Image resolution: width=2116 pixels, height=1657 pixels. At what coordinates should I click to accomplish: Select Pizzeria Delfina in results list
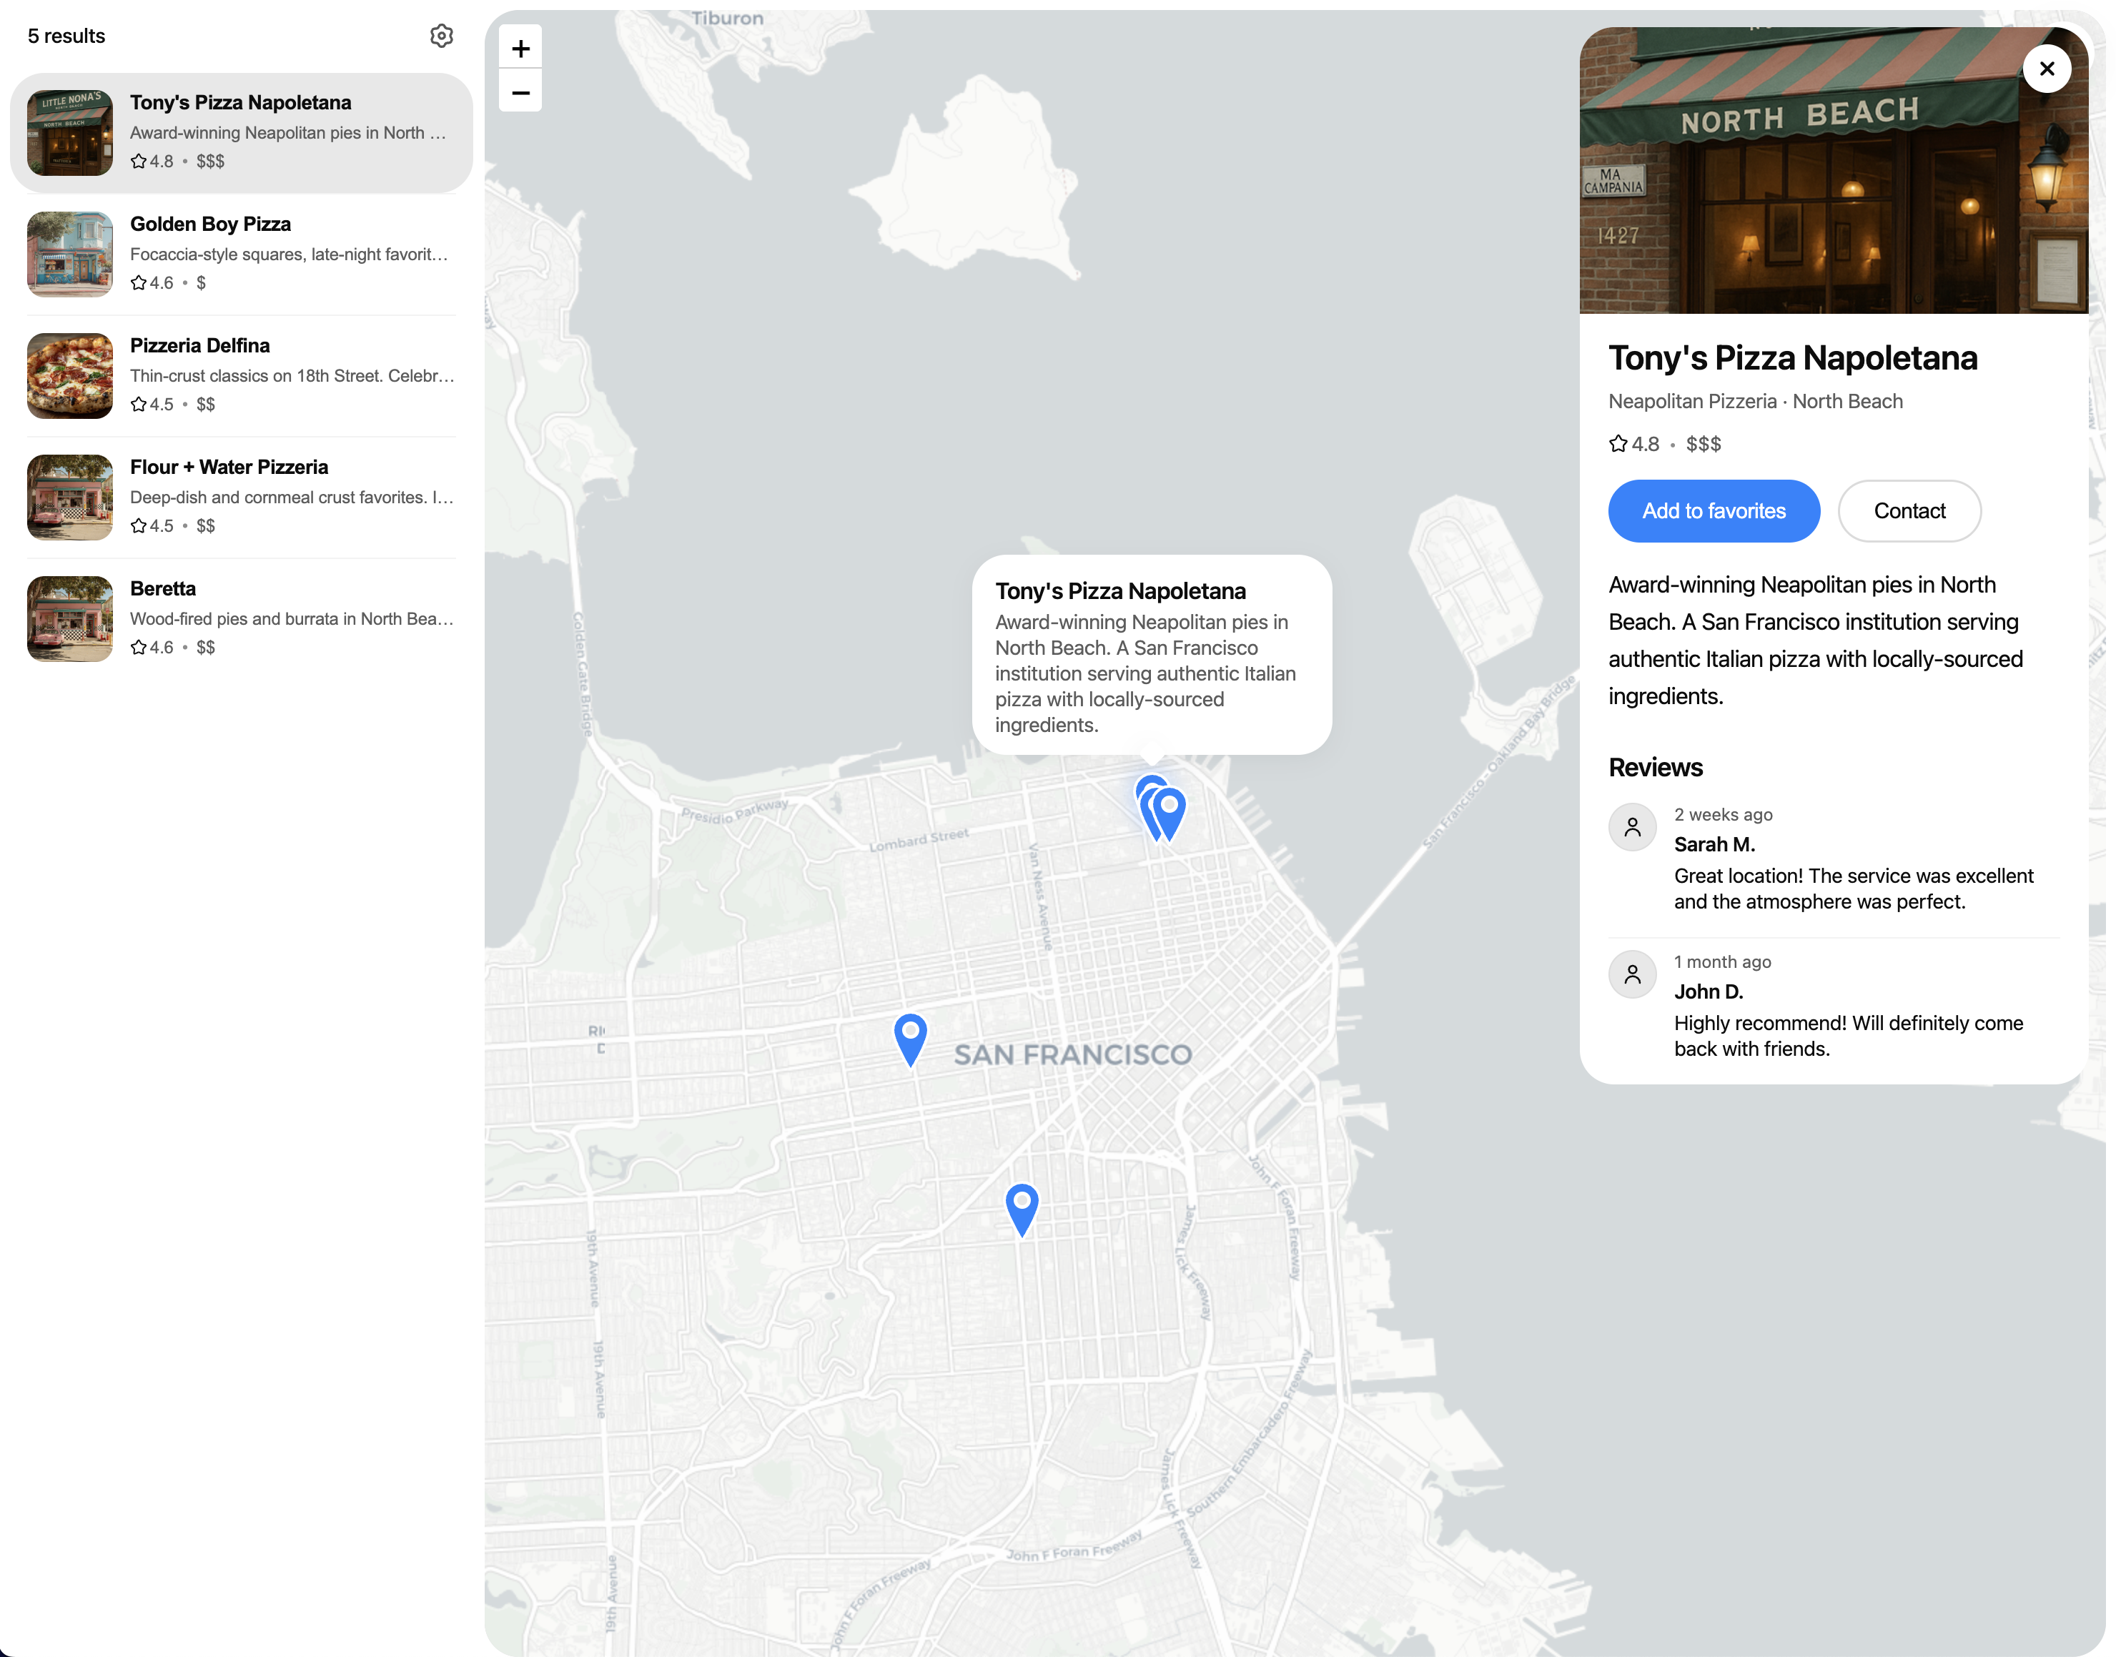(x=241, y=375)
